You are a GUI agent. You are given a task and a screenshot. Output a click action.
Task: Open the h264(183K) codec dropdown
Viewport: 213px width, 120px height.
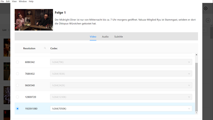pyautogui.click(x=121, y=74)
